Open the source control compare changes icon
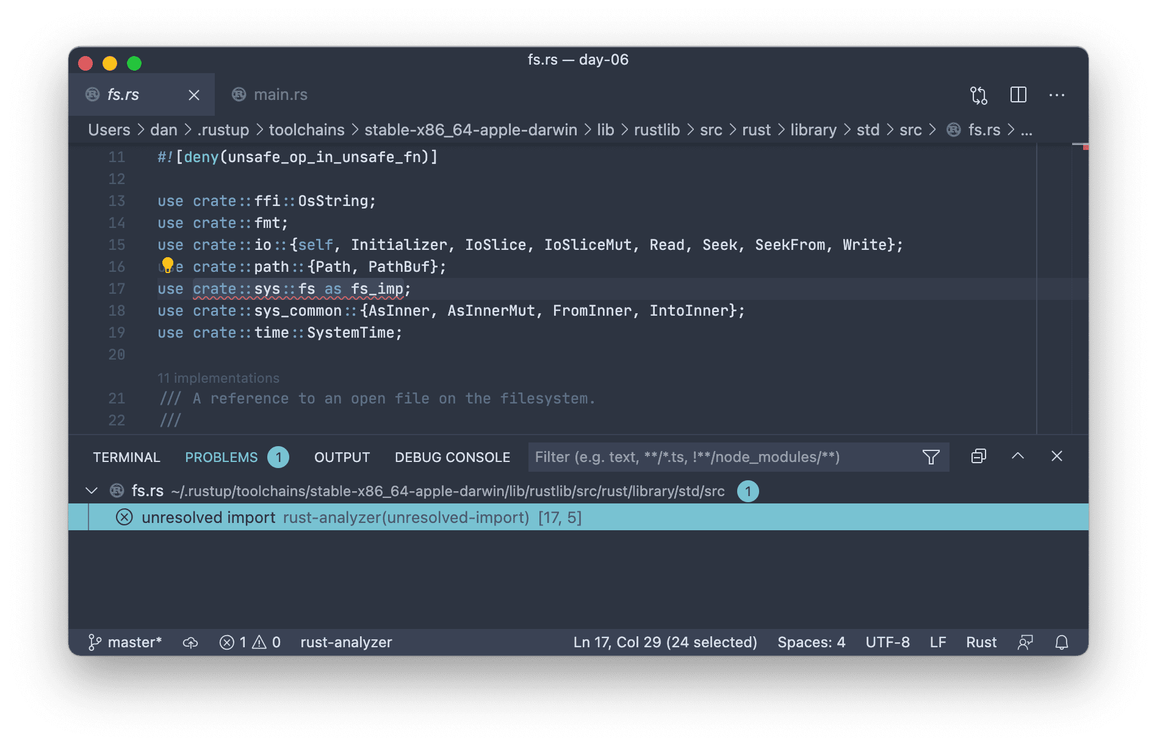1157x746 pixels. (x=979, y=95)
